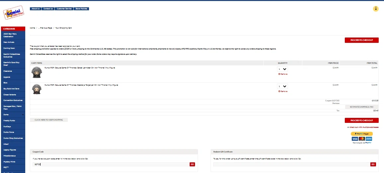384x173 pixels.
Task: Select the Coming Soon category
Action: [x=13, y=48]
